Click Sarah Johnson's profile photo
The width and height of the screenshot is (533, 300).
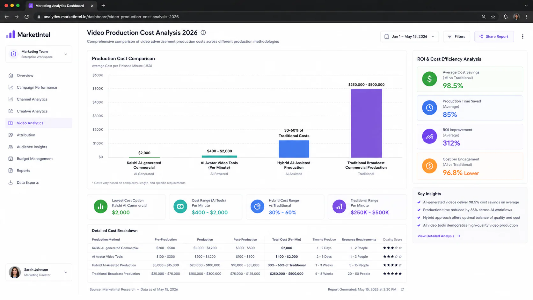pyautogui.click(x=15, y=272)
